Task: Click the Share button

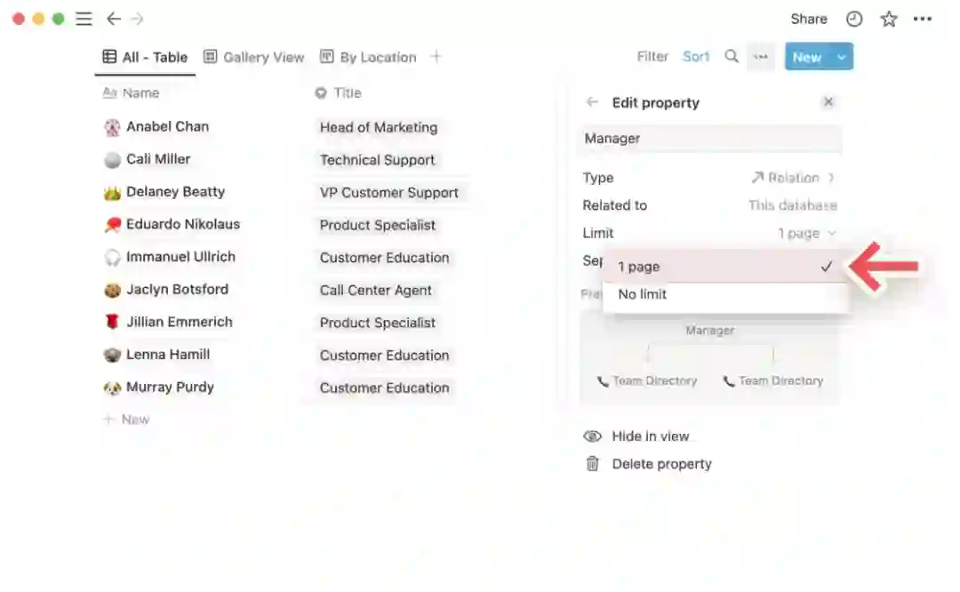Action: coord(809,19)
